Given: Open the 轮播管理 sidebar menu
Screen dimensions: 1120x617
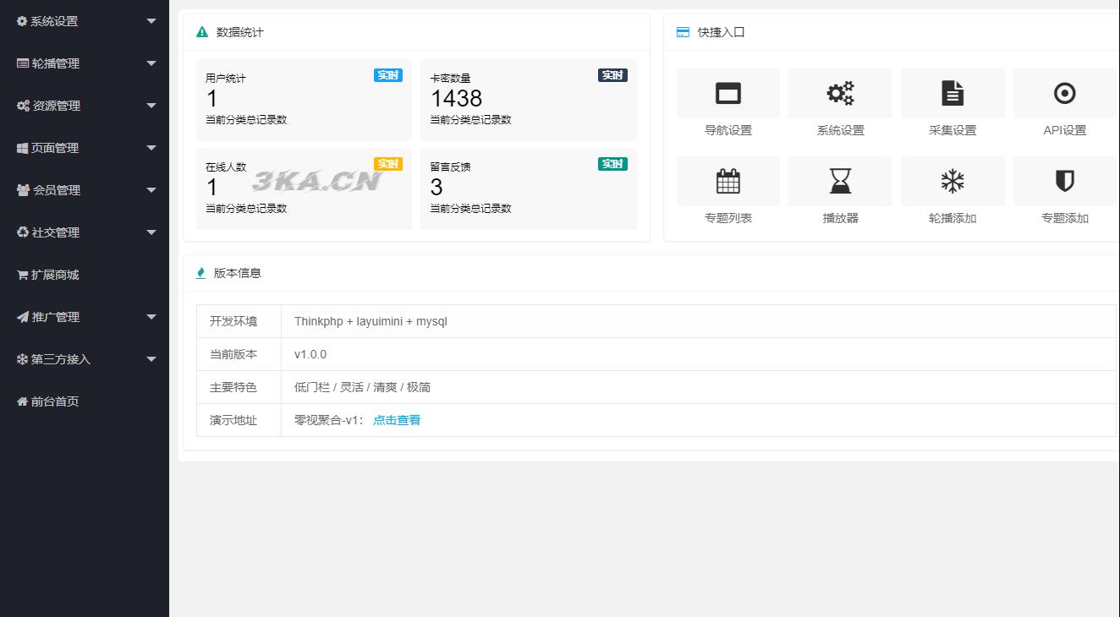Looking at the screenshot, I should [85, 63].
